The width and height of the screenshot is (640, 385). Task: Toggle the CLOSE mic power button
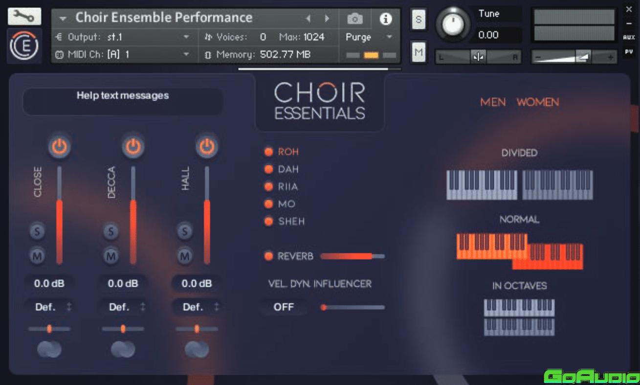59,146
